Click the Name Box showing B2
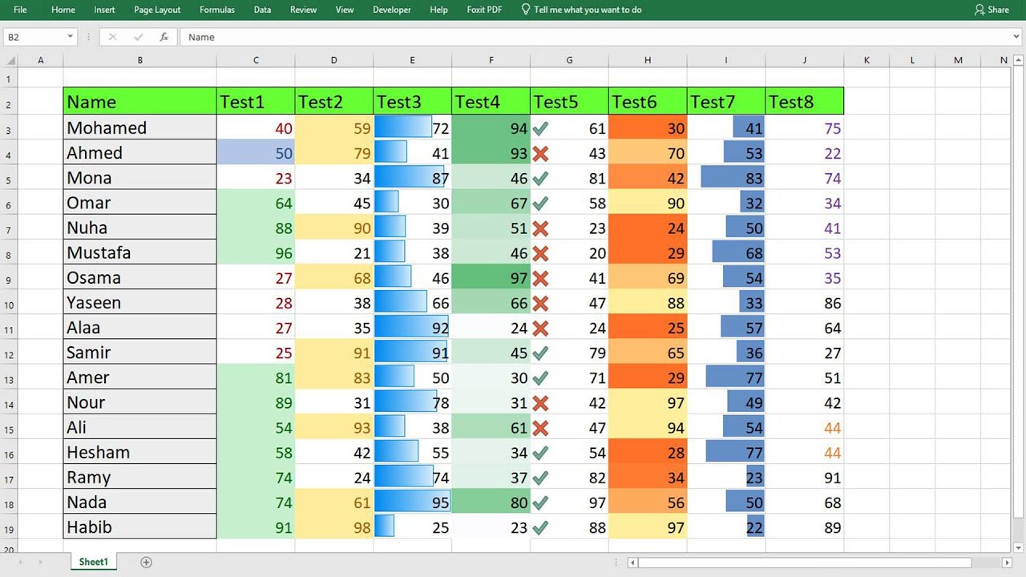1026x577 pixels. coord(34,37)
